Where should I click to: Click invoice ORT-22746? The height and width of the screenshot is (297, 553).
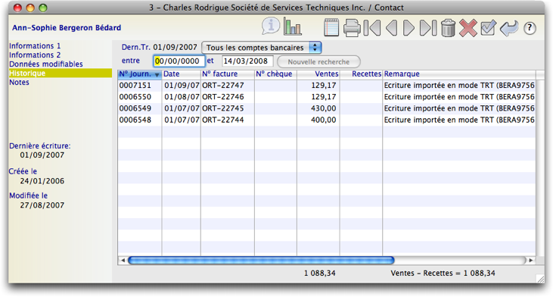(x=223, y=97)
